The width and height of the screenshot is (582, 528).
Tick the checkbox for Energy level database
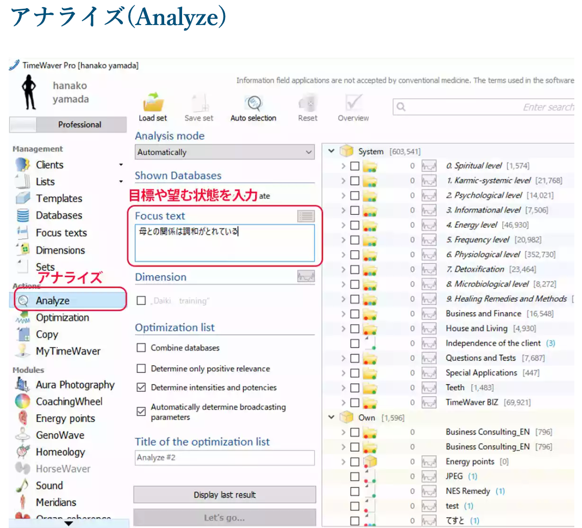tap(355, 225)
